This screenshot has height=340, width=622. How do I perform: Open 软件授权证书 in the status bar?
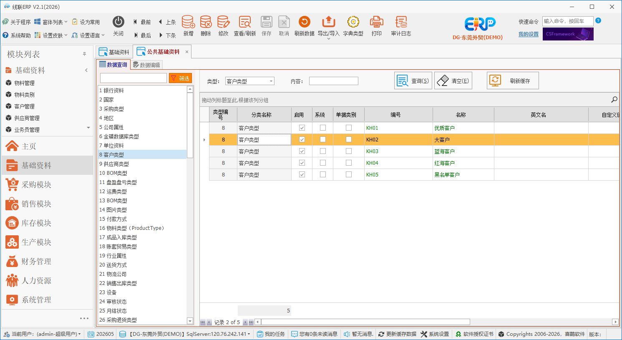pyautogui.click(x=474, y=334)
